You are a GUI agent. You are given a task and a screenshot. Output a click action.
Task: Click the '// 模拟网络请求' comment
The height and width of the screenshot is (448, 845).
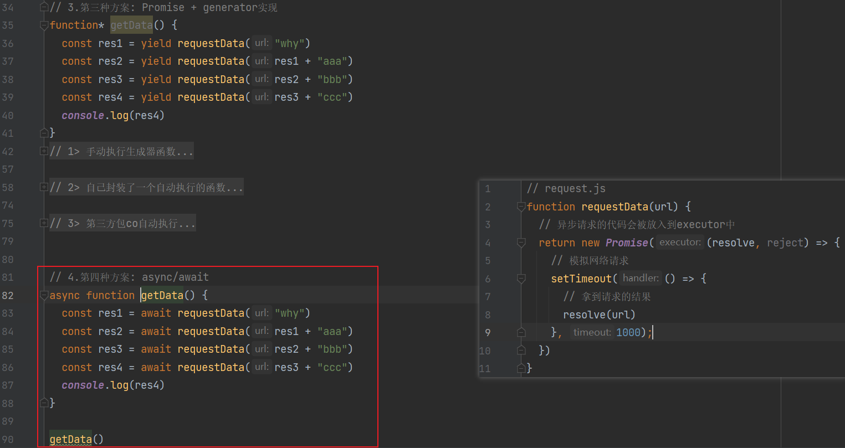tap(590, 260)
